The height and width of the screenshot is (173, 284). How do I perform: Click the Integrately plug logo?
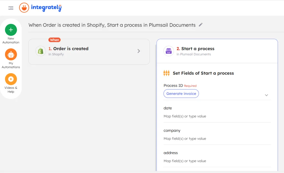click(24, 8)
